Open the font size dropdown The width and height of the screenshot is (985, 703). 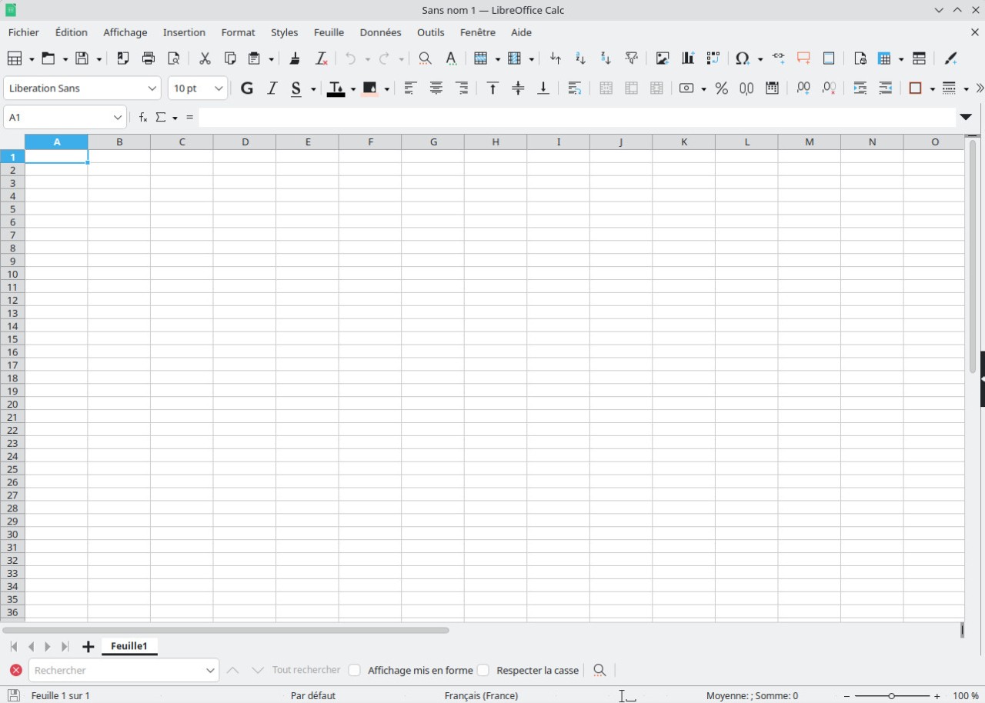click(219, 88)
